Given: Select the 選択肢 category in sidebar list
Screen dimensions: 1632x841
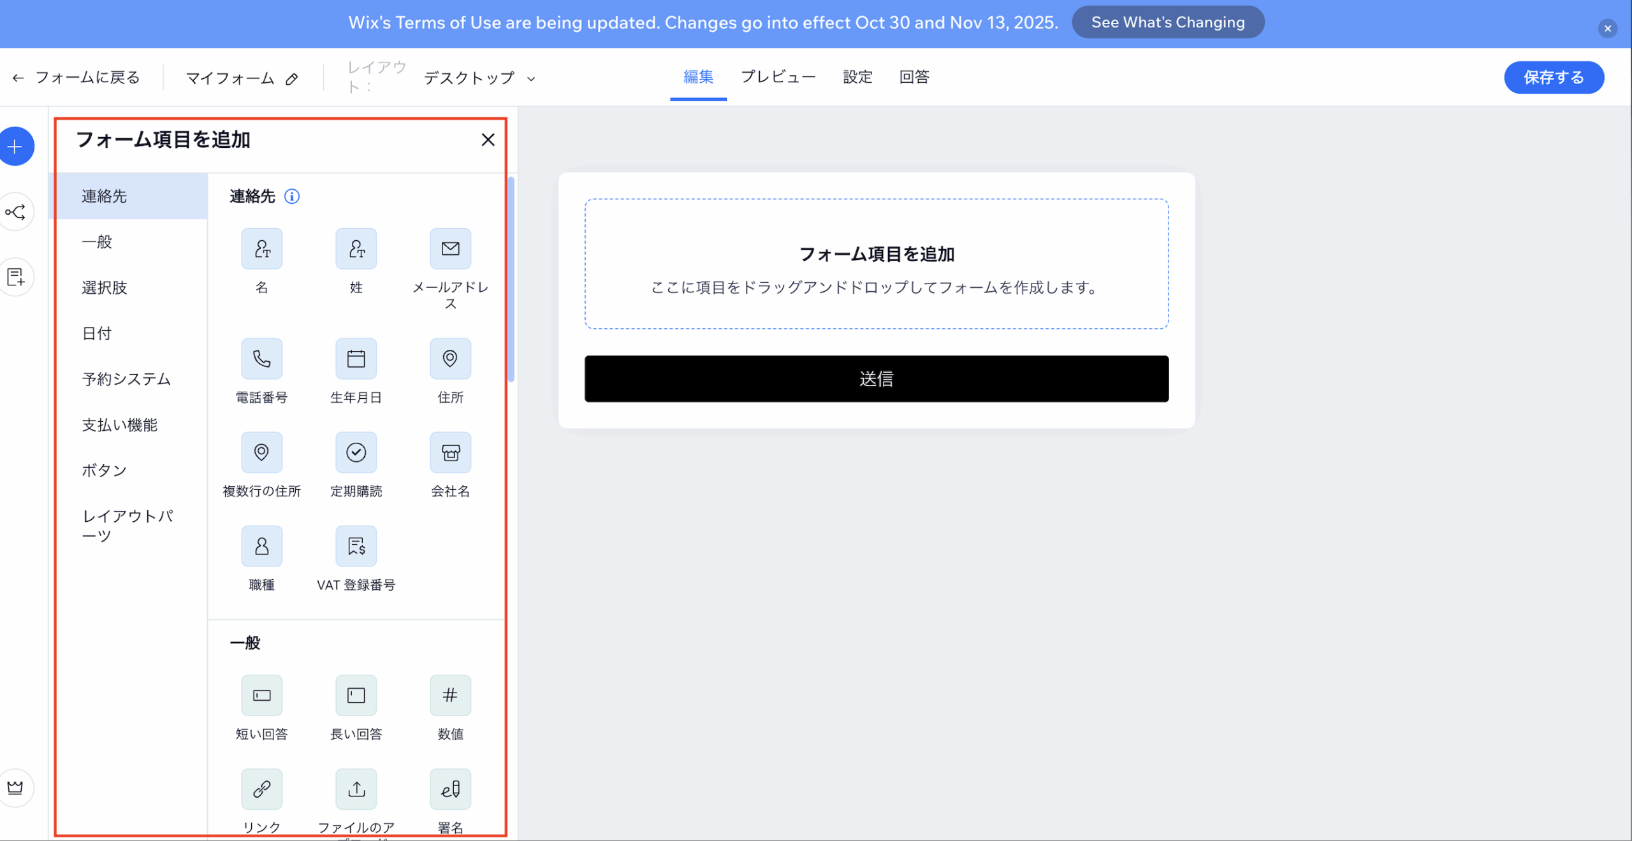Looking at the screenshot, I should tap(105, 287).
